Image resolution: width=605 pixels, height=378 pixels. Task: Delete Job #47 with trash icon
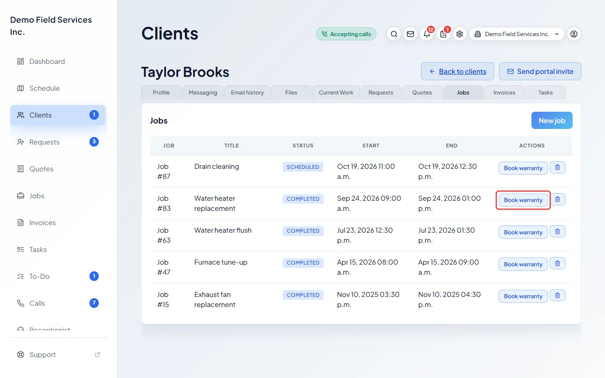tap(558, 263)
